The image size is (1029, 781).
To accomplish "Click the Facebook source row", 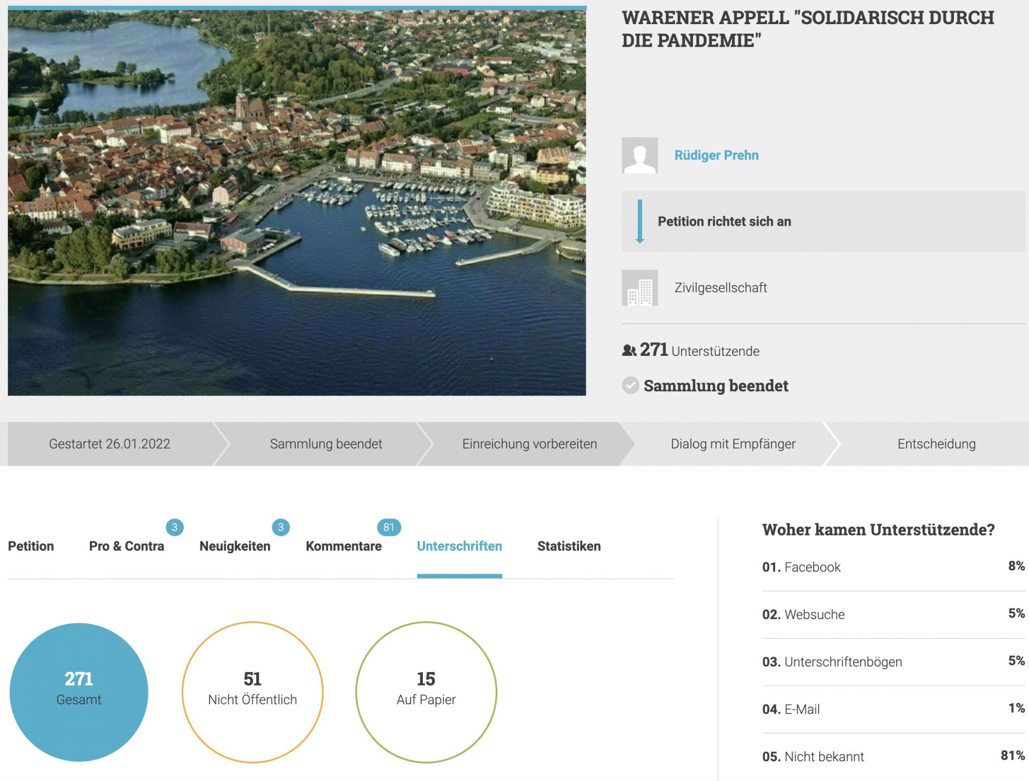I will (893, 567).
